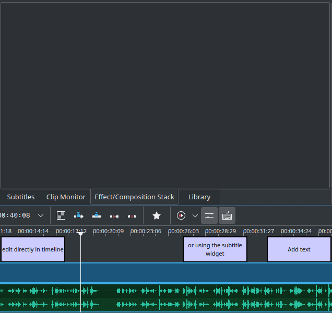Select the "or using the subtitle widget" clip
The width and height of the screenshot is (332, 313).
(215, 249)
